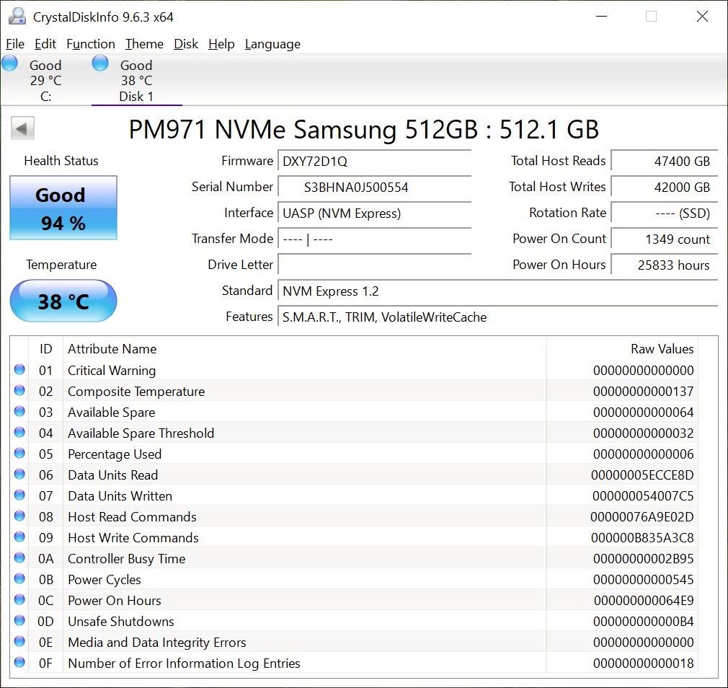Click status orb of Host Write Commands row
The image size is (728, 688).
coord(19,537)
